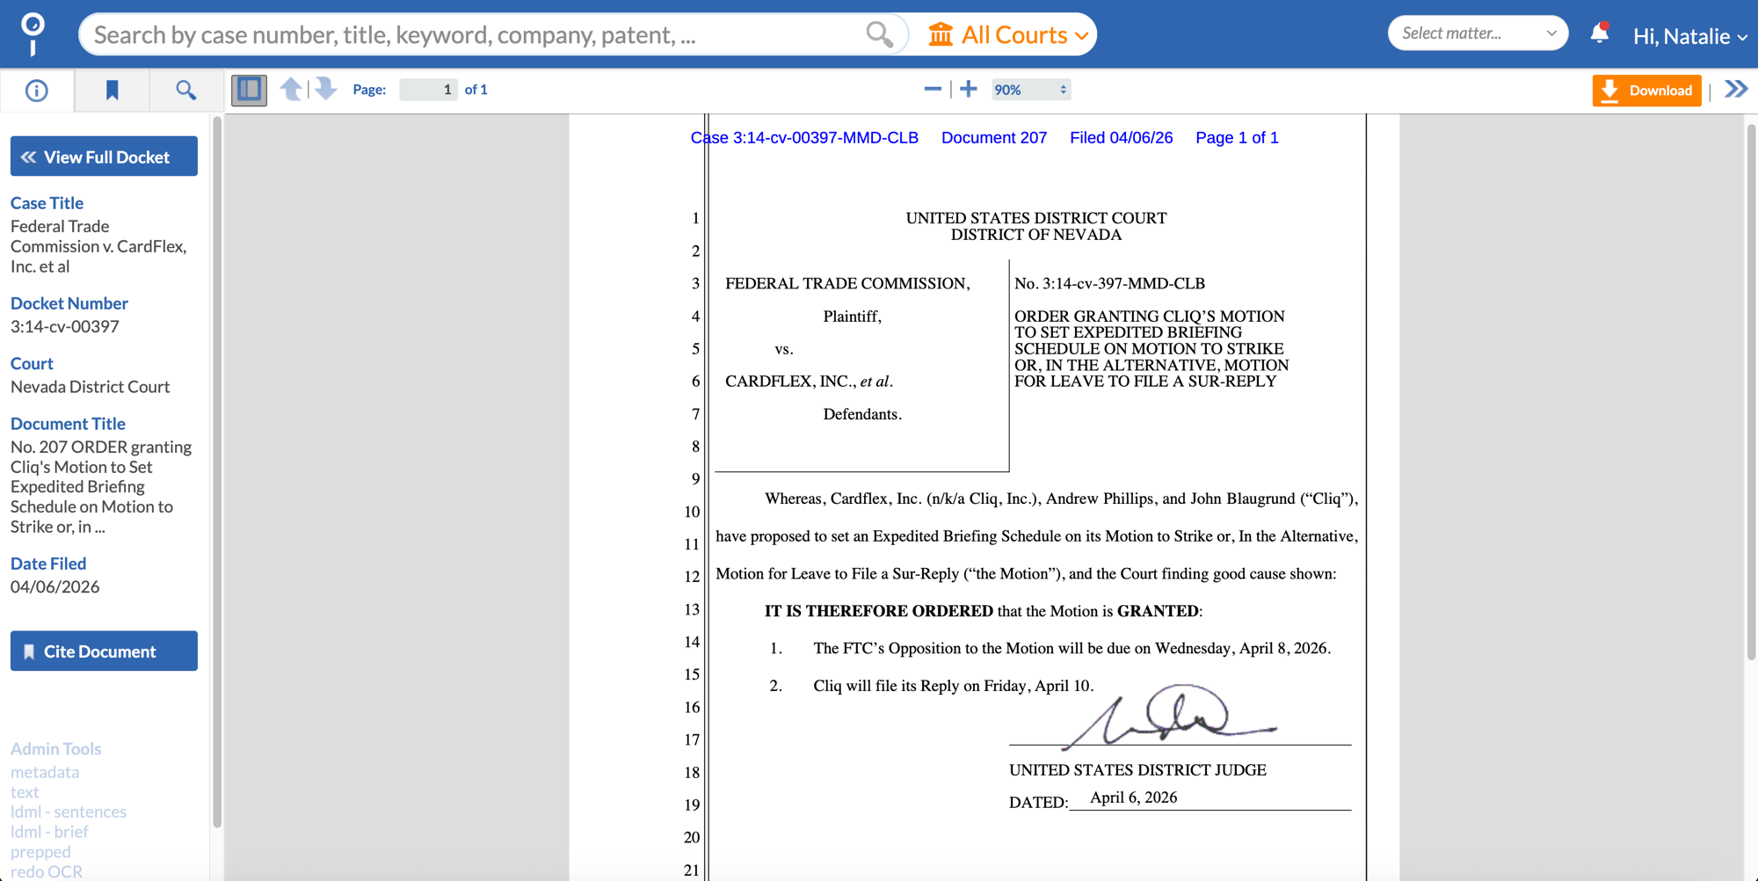Click the page number field
This screenshot has width=1758, height=881.
(428, 90)
